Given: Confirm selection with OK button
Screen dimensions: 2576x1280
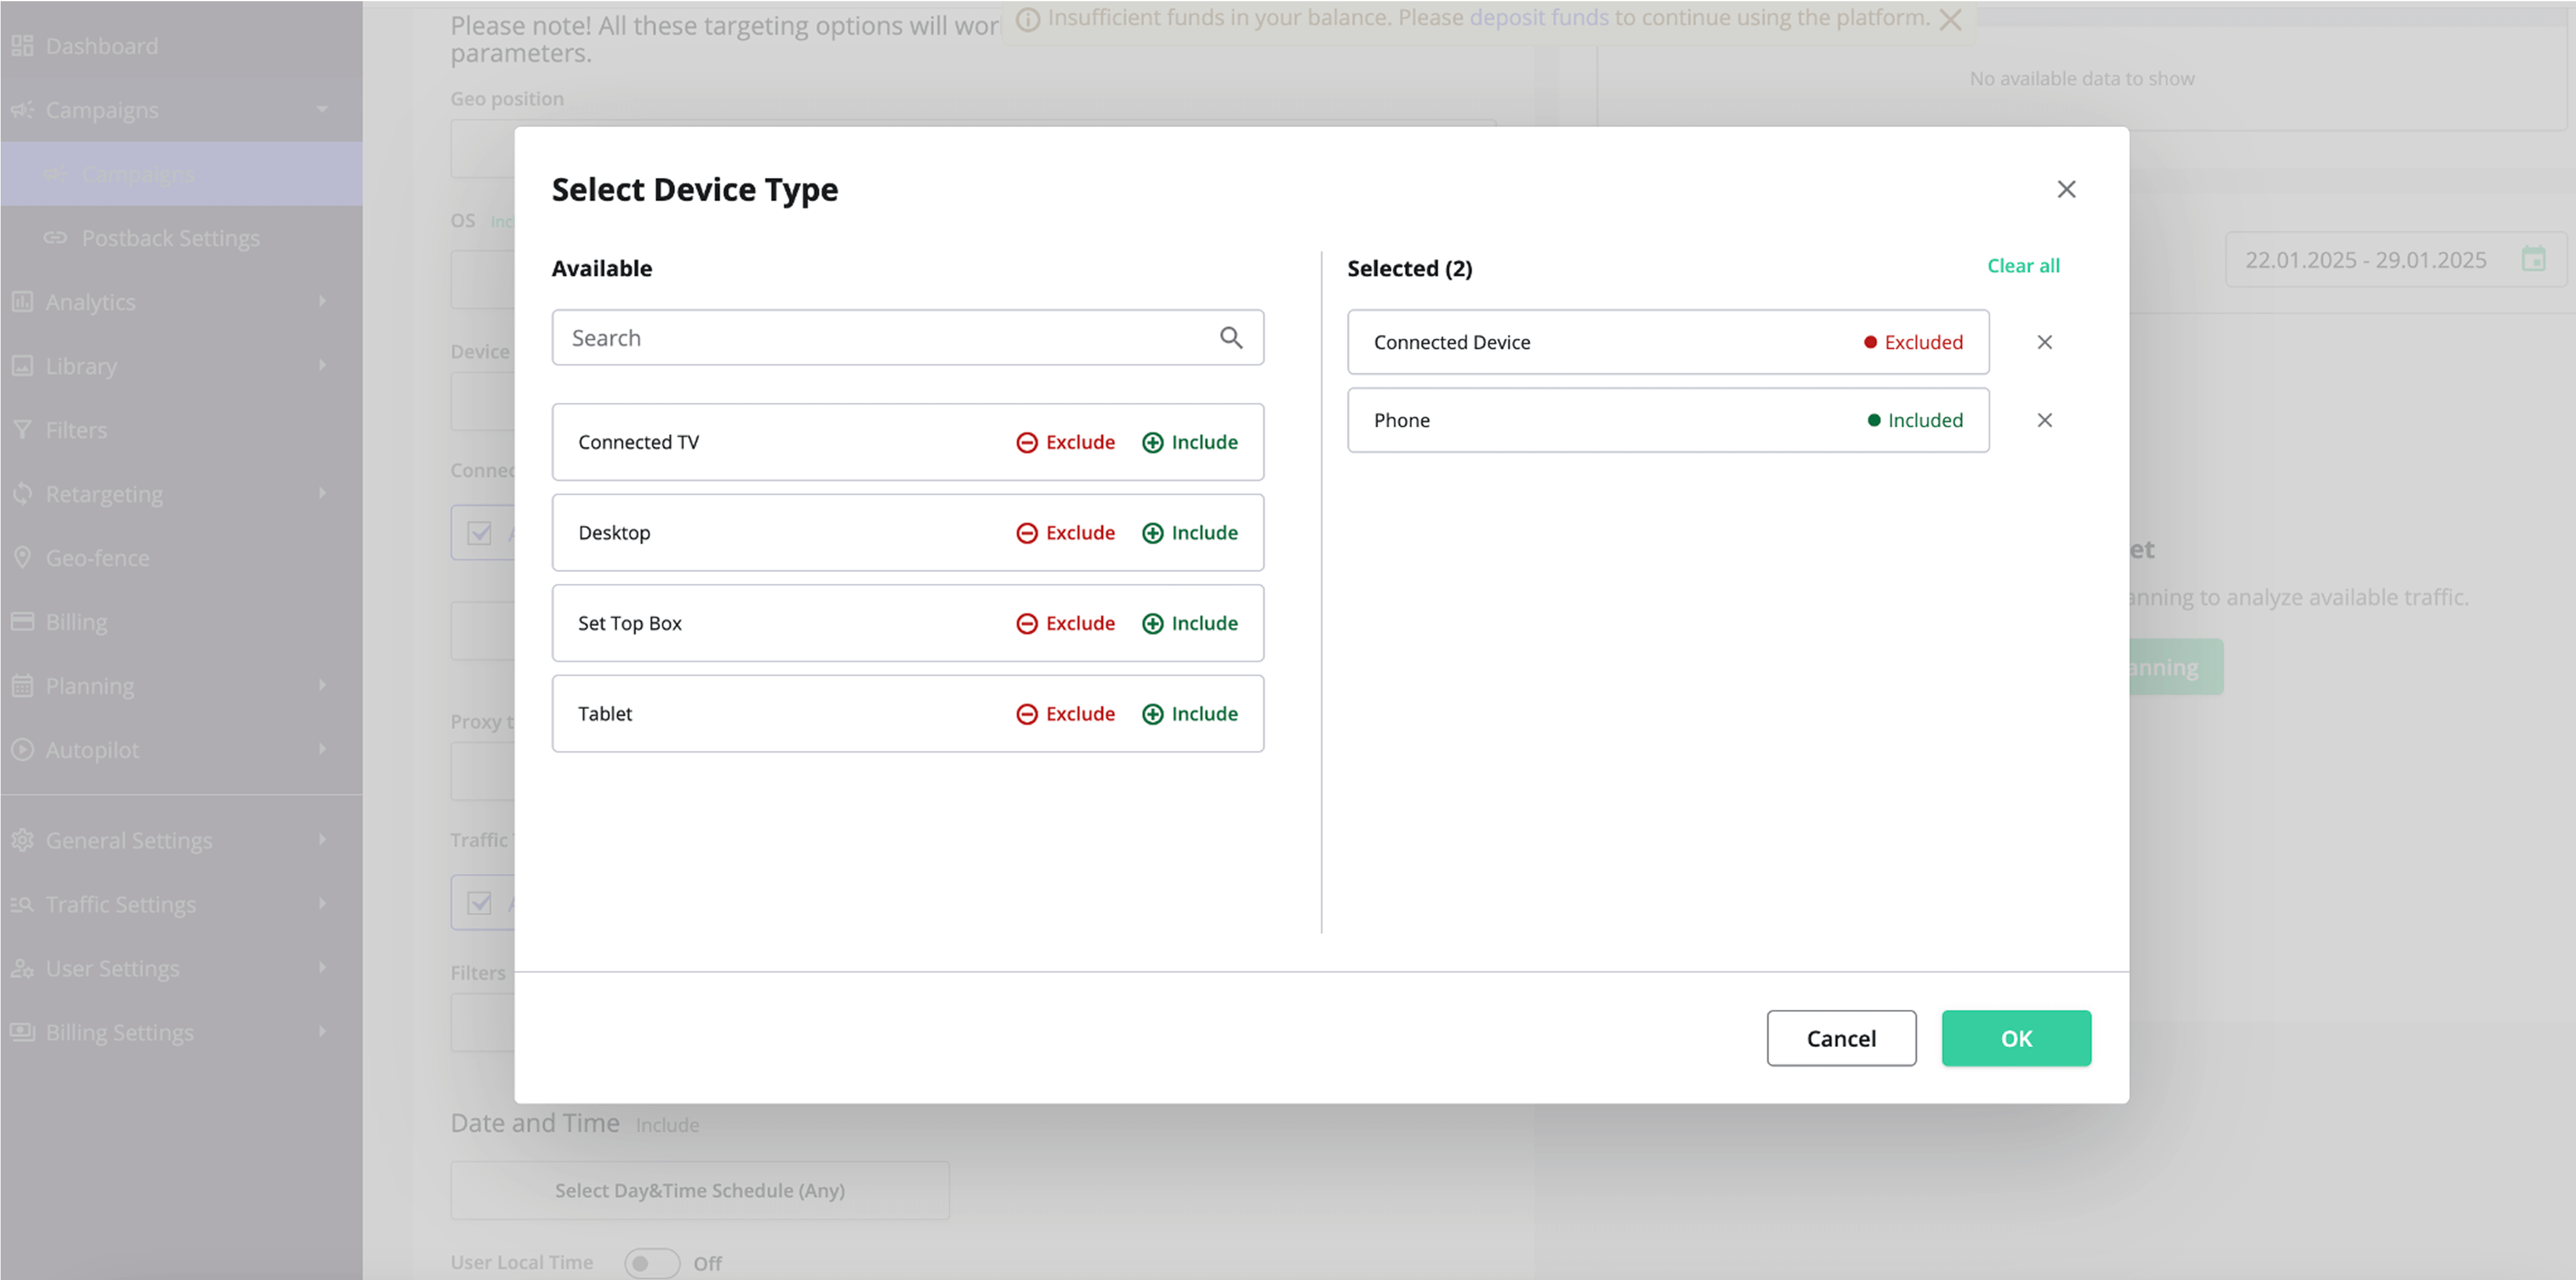Looking at the screenshot, I should [x=2016, y=1038].
